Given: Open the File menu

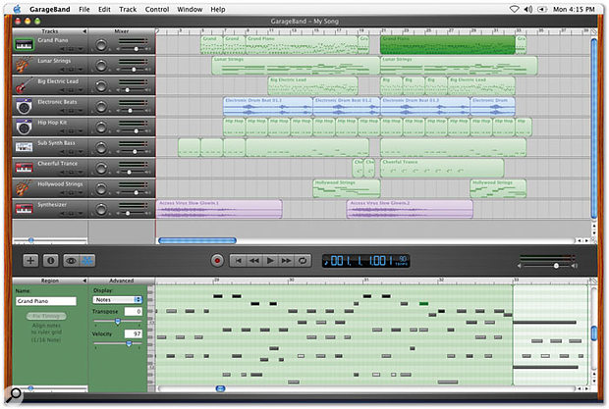Looking at the screenshot, I should [83, 9].
